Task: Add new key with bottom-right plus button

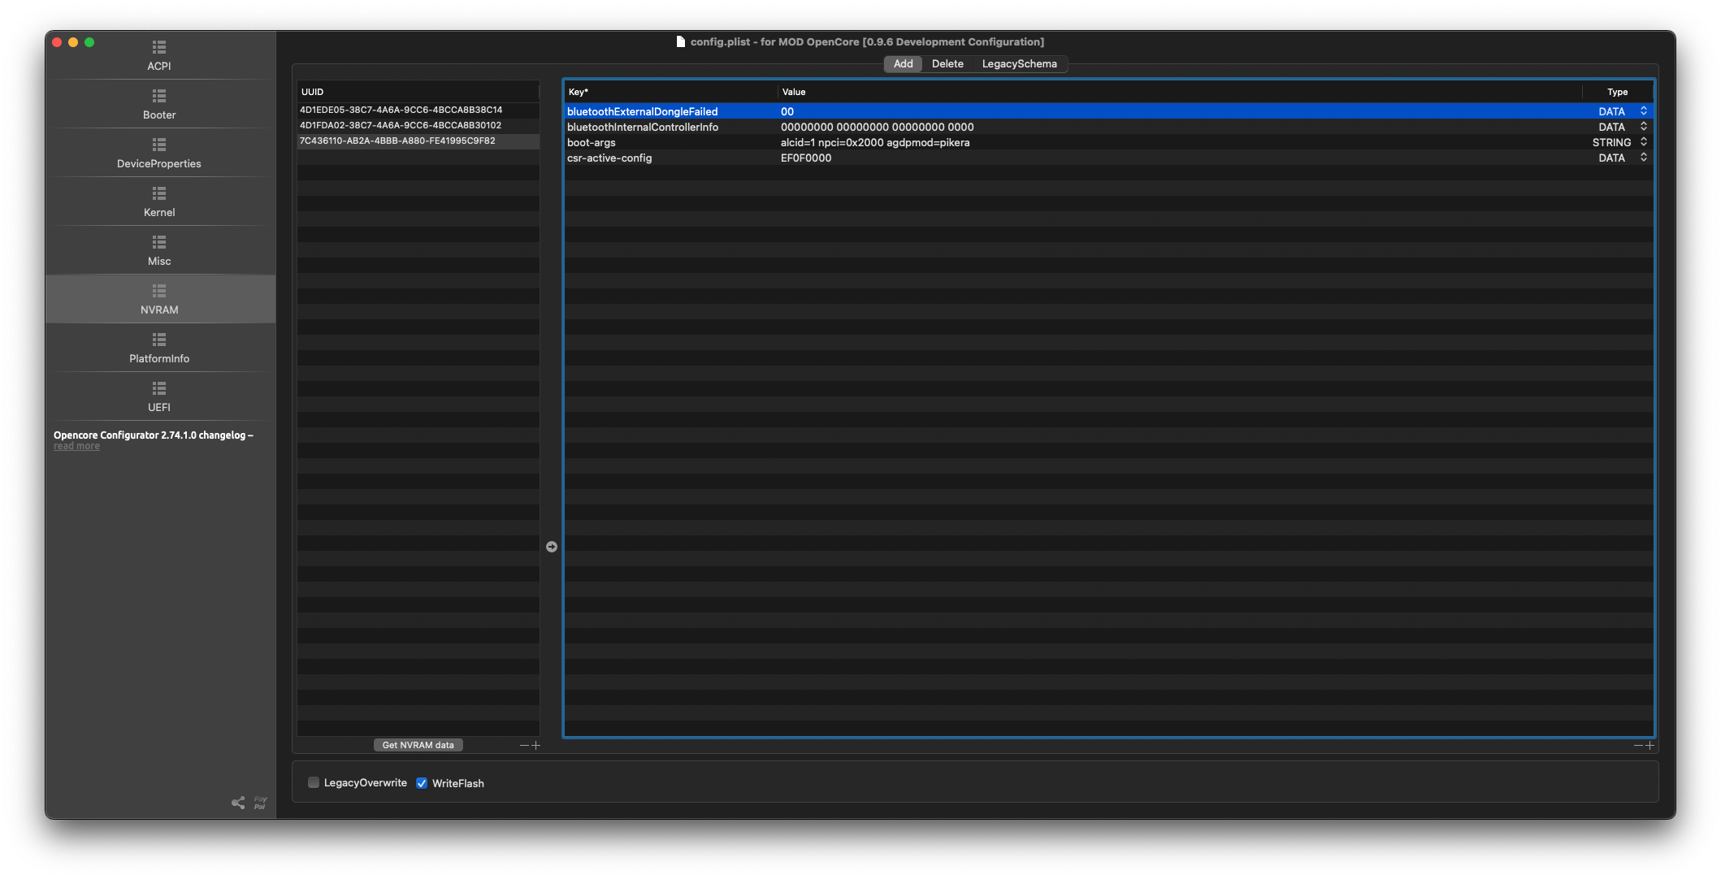Action: pyautogui.click(x=1649, y=746)
